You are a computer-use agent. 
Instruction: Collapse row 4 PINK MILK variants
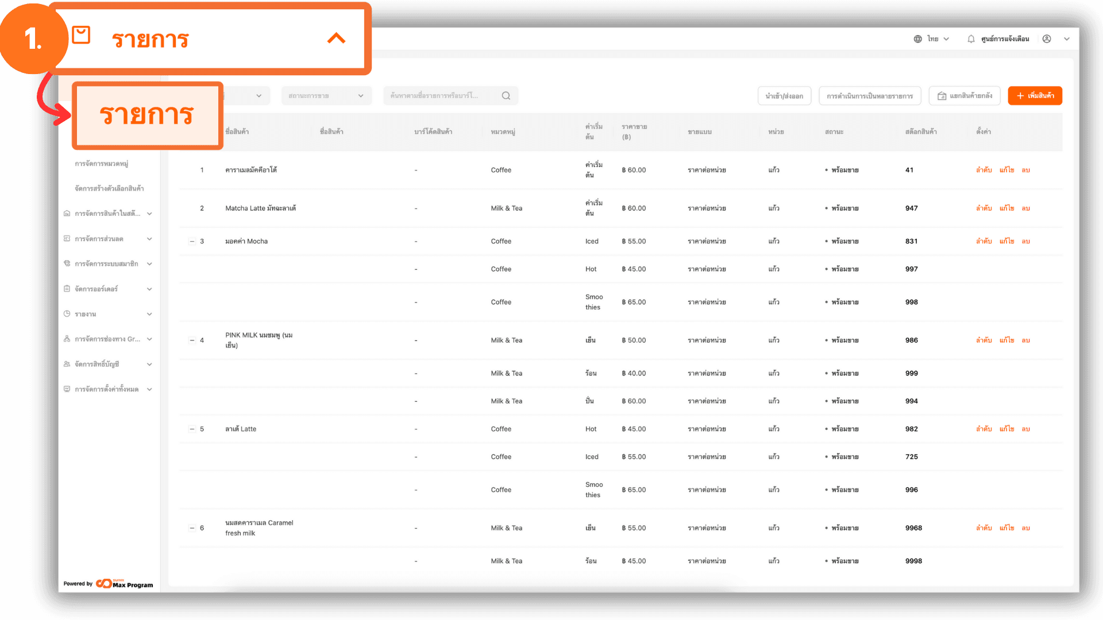(192, 340)
